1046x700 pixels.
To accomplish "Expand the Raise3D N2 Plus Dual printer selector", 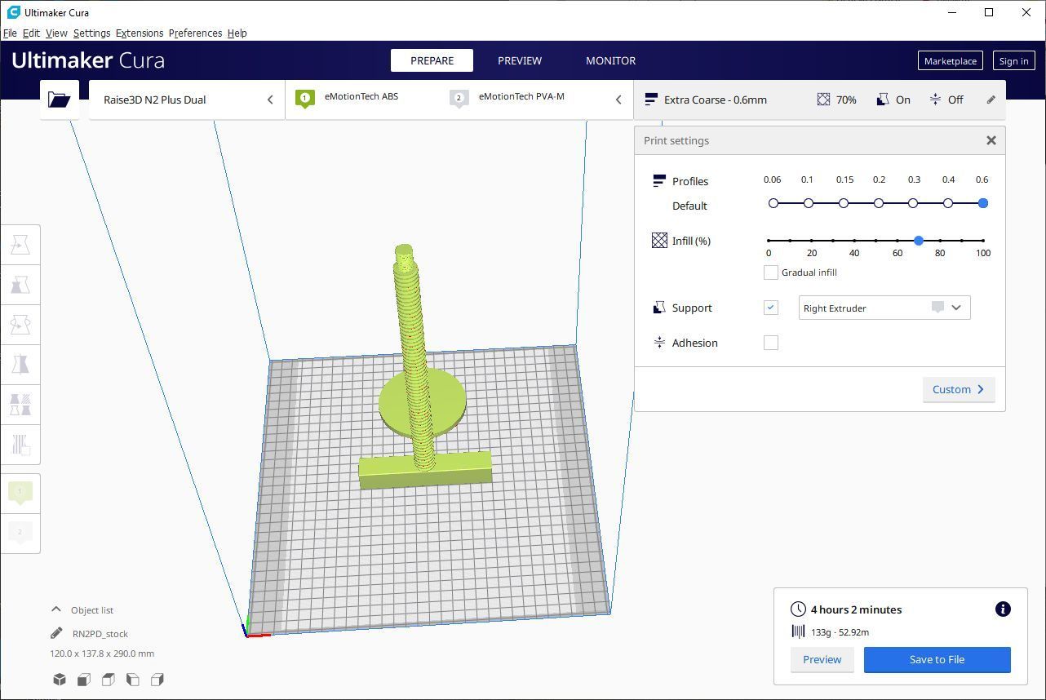I will pyautogui.click(x=187, y=100).
